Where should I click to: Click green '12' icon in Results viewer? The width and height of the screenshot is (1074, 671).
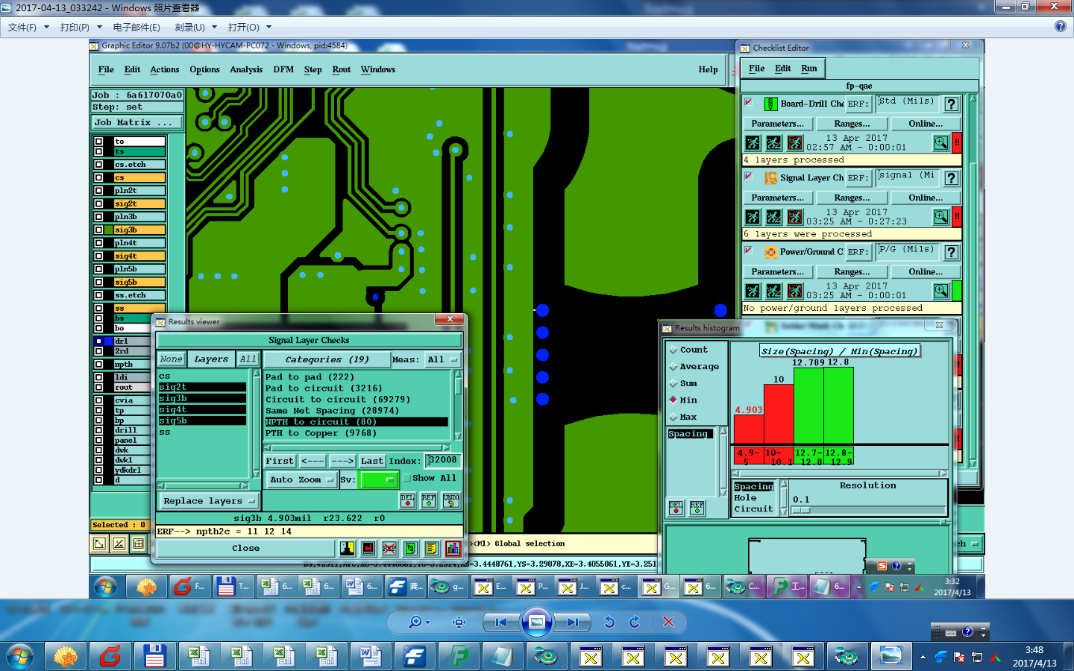[410, 549]
